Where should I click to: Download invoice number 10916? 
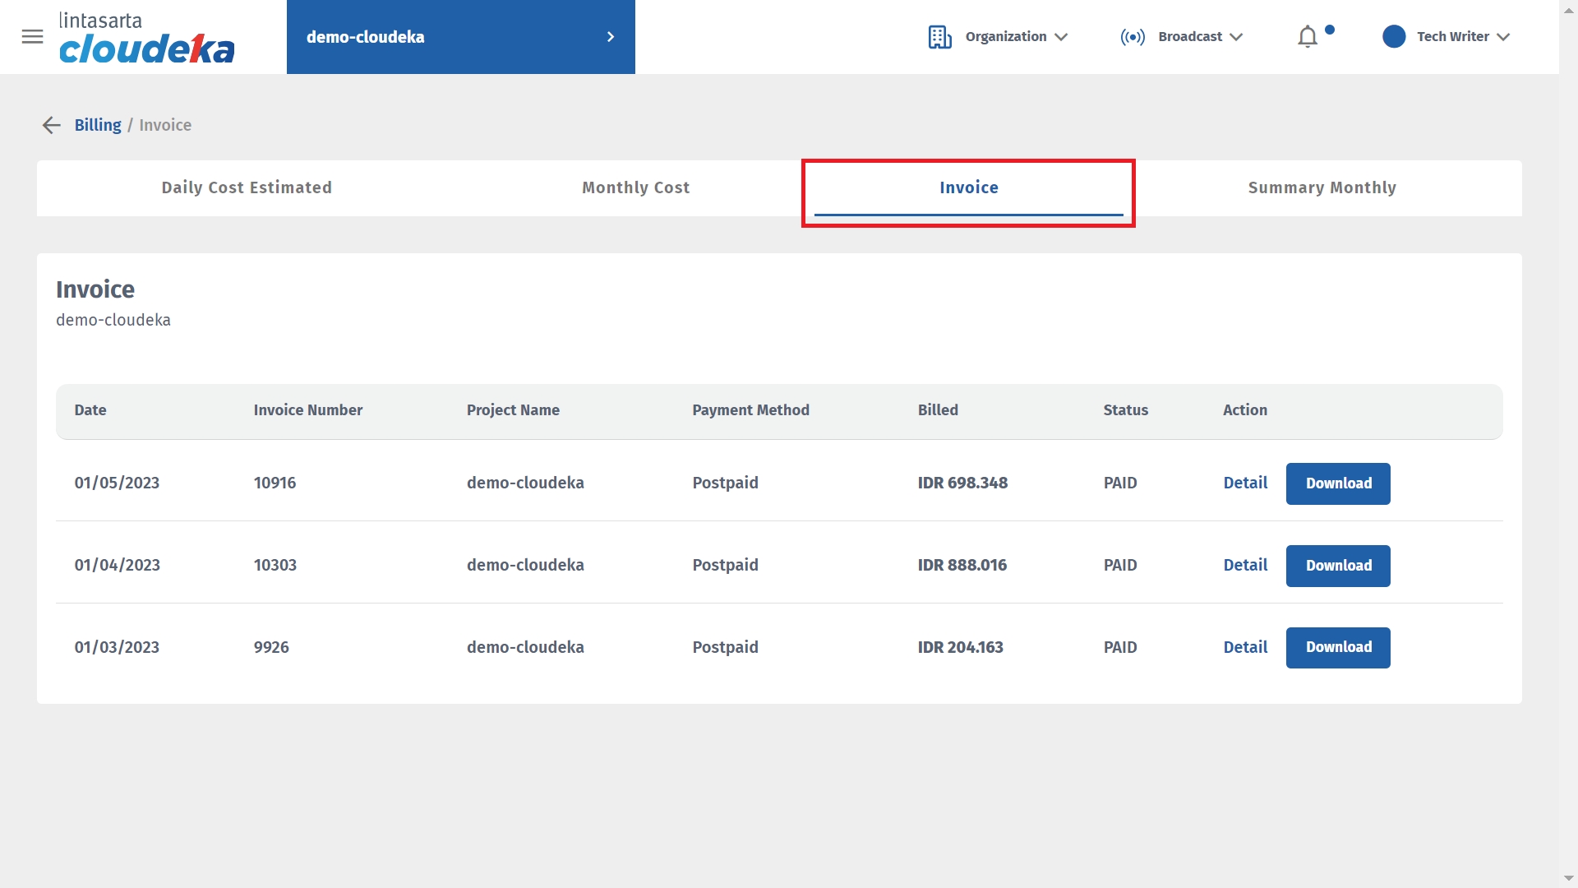tap(1337, 483)
